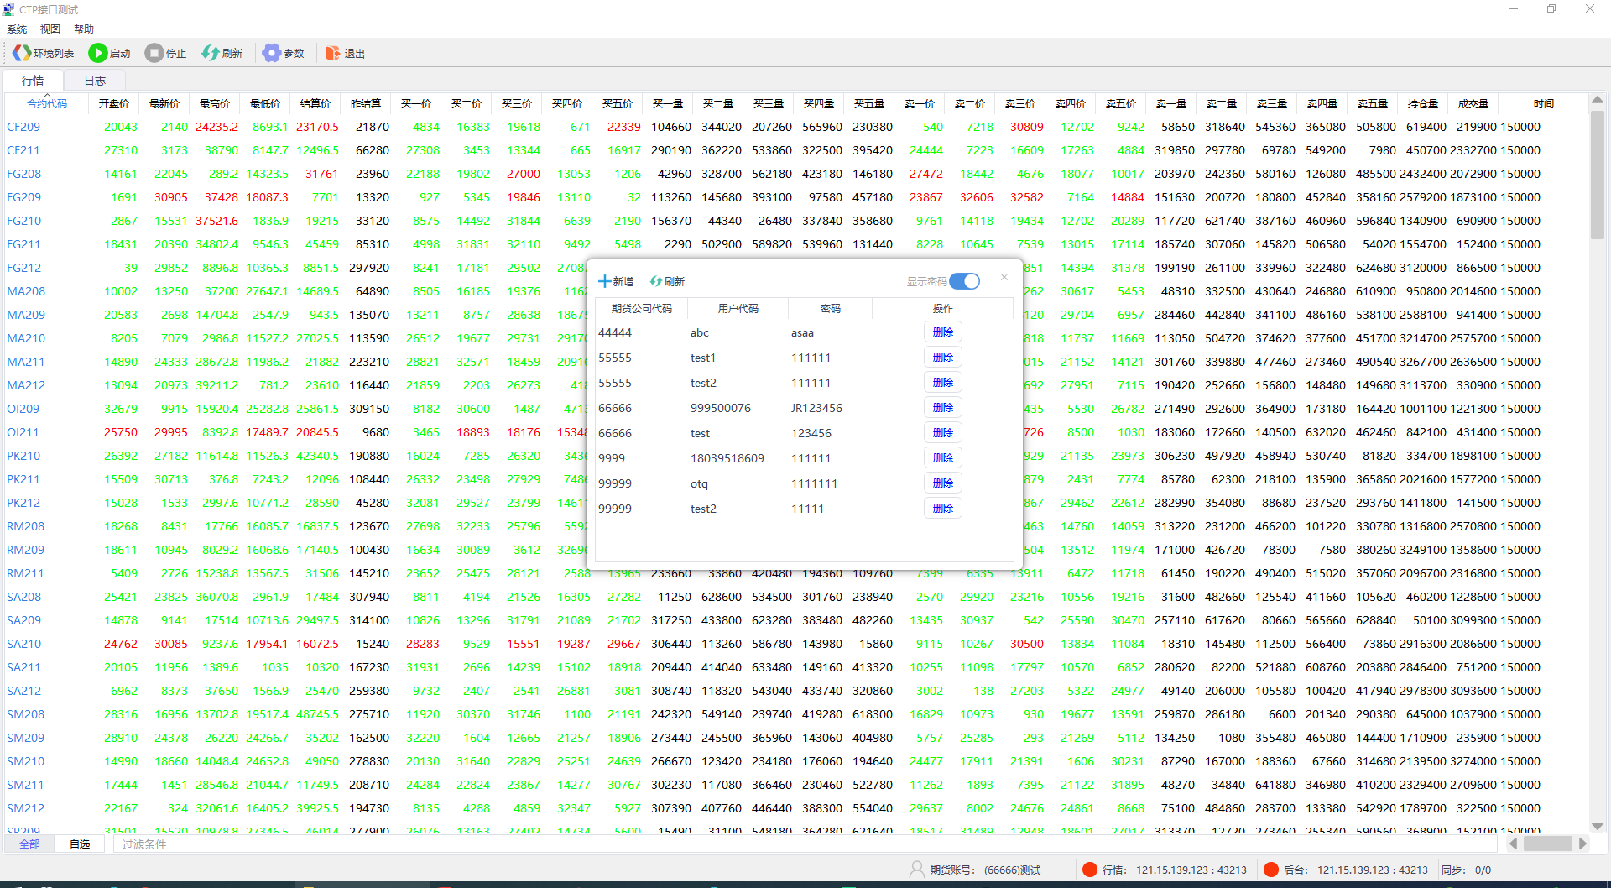Image resolution: width=1611 pixels, height=888 pixels.
Task: Select contract SM212 in the list
Action: [25, 808]
